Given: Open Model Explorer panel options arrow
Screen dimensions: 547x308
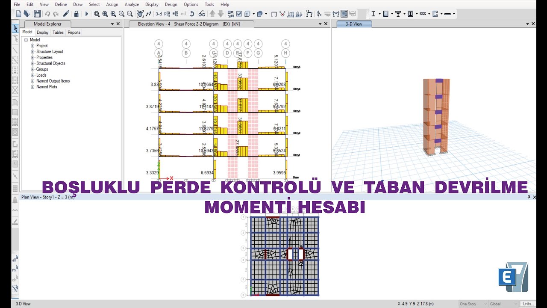Looking at the screenshot, I should (112, 24).
